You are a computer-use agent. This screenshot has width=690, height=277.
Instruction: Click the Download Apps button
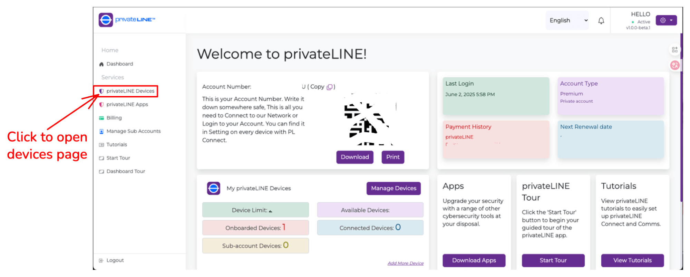[474, 260]
